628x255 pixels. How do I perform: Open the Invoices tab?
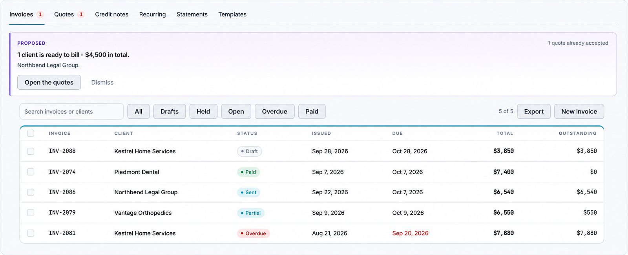click(26, 14)
